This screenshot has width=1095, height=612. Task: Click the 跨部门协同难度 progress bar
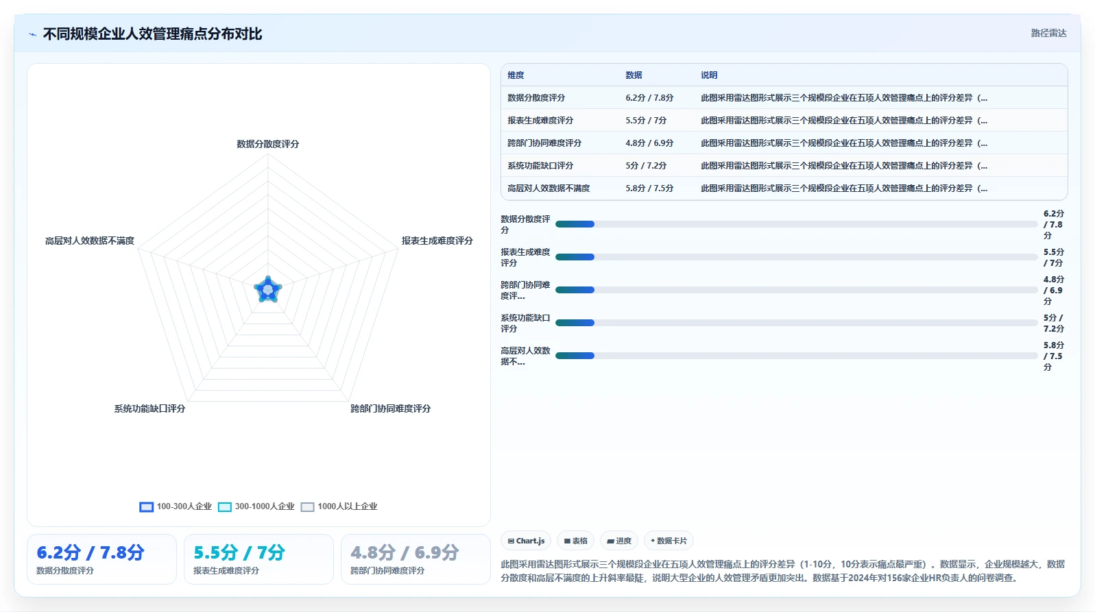tap(796, 290)
